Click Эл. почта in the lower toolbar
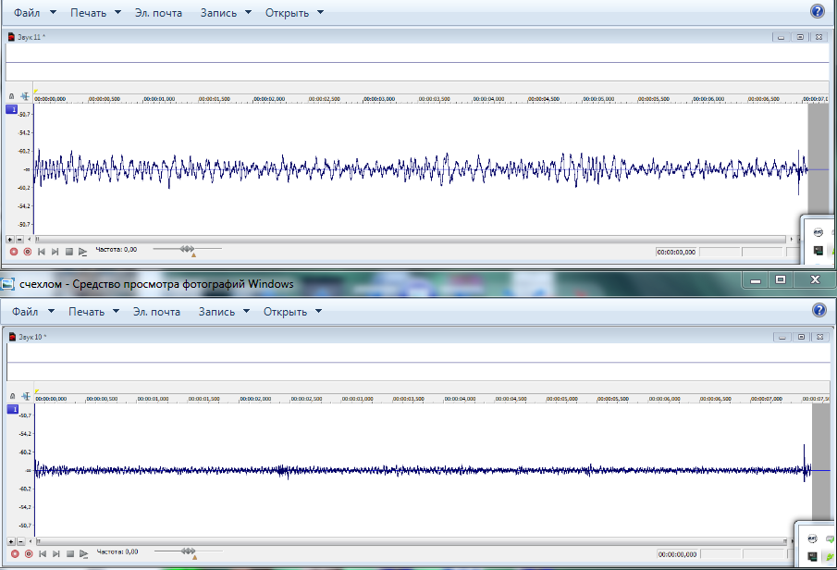Screen dimensions: 837x570 [156, 312]
